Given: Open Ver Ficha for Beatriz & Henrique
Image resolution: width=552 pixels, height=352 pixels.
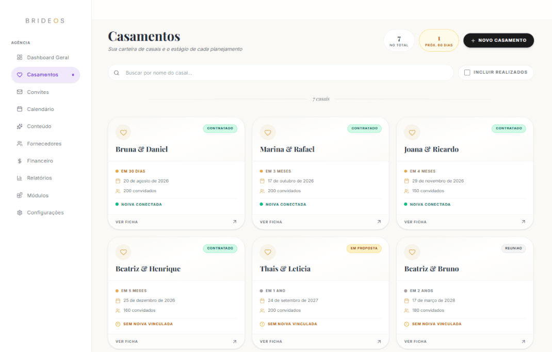Looking at the screenshot, I should tap(176, 342).
